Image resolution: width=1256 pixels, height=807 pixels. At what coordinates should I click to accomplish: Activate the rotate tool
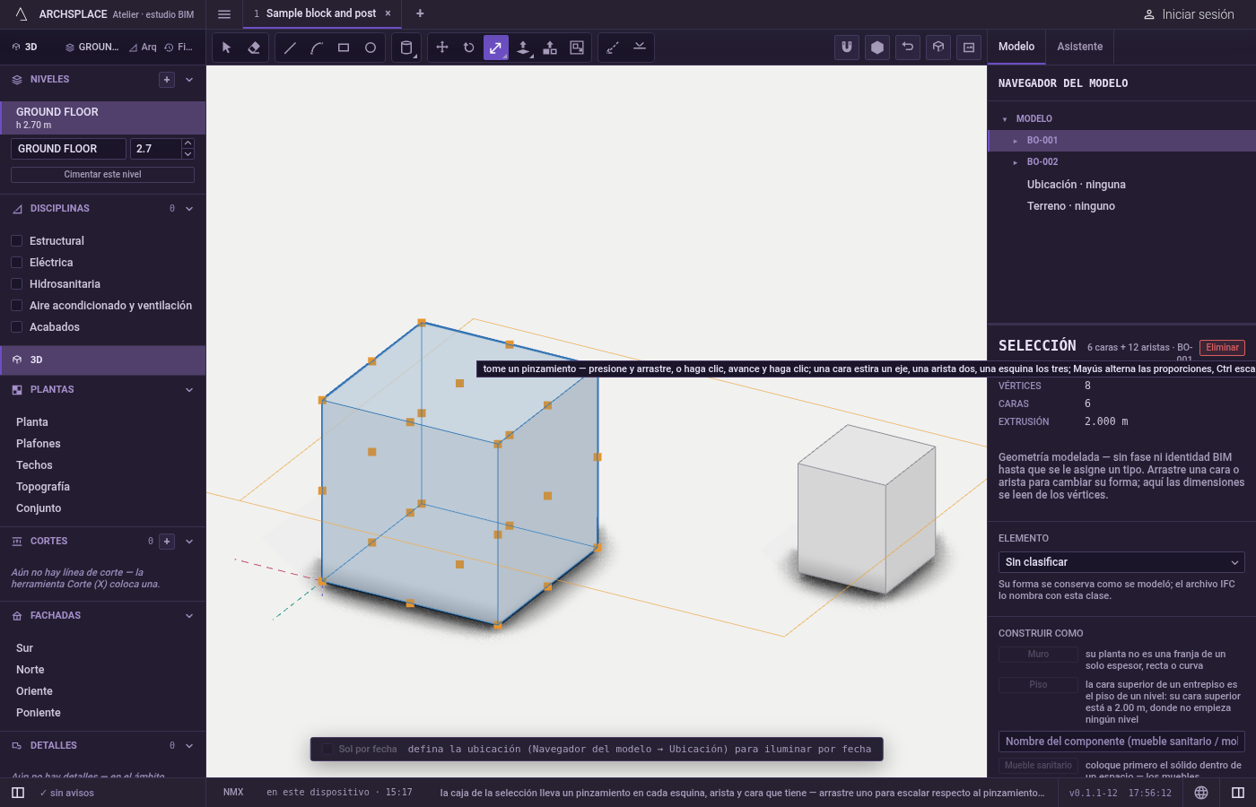click(469, 48)
